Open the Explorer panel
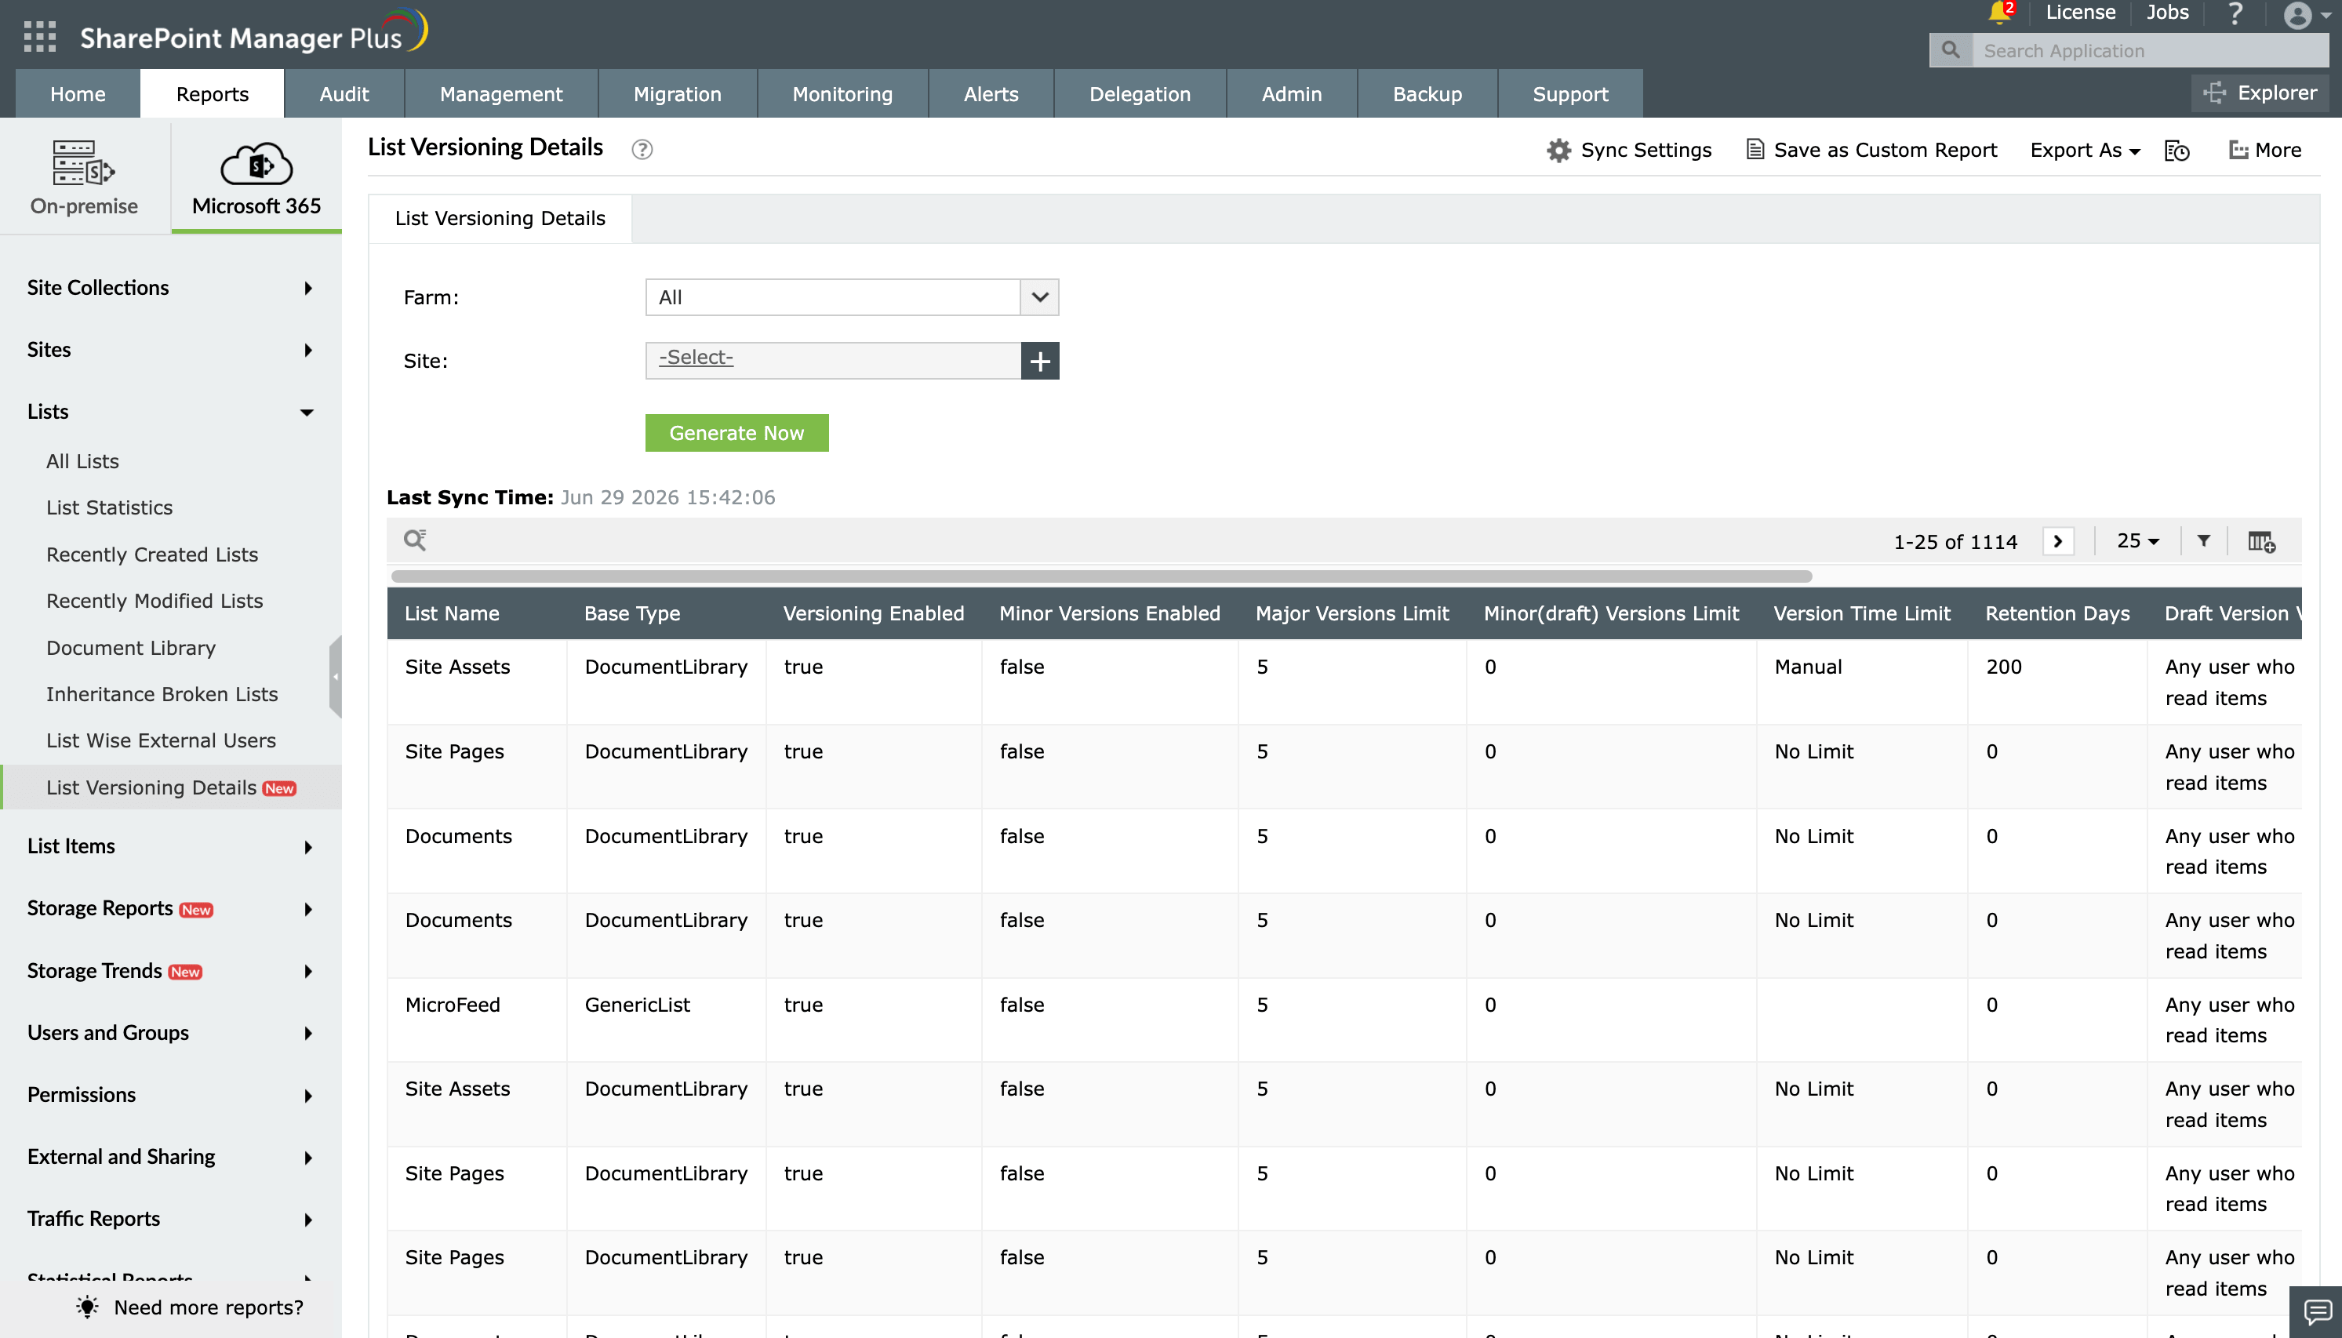Screen dimensions: 2342x1338 click(x=2260, y=93)
